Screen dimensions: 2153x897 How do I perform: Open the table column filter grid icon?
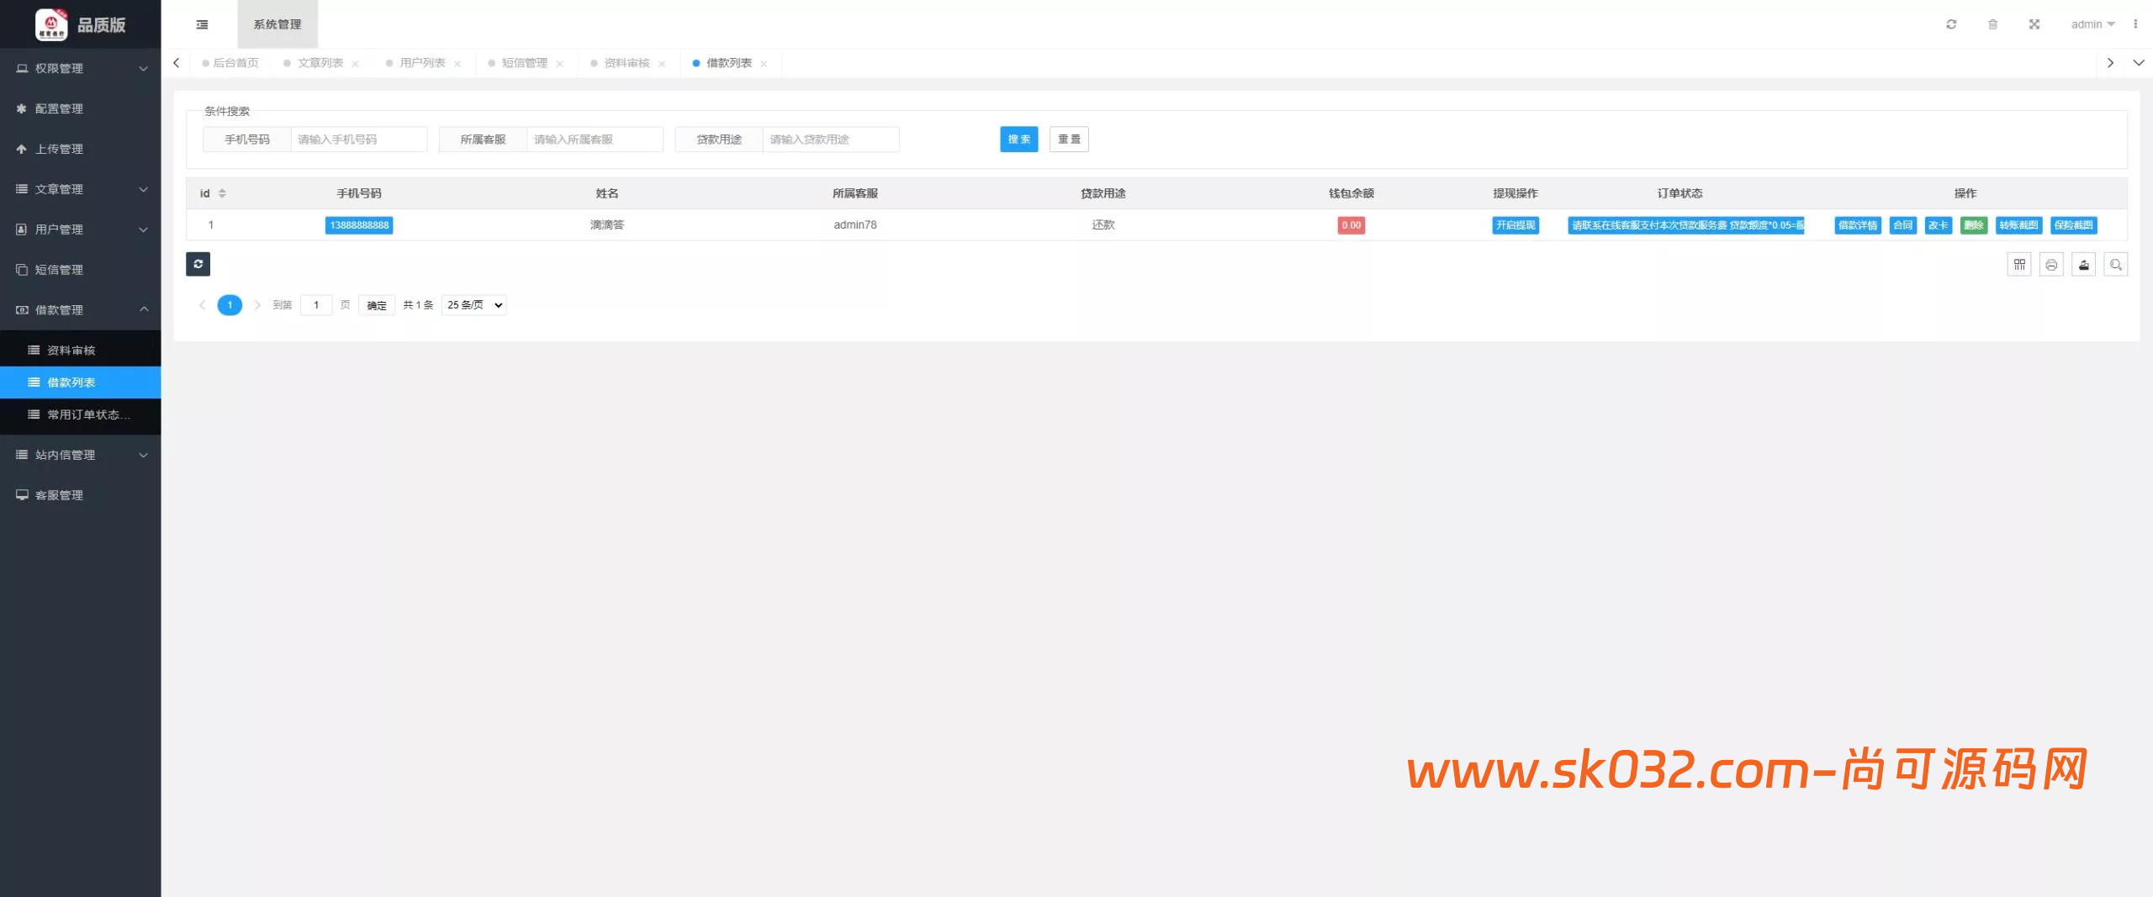tap(2018, 265)
